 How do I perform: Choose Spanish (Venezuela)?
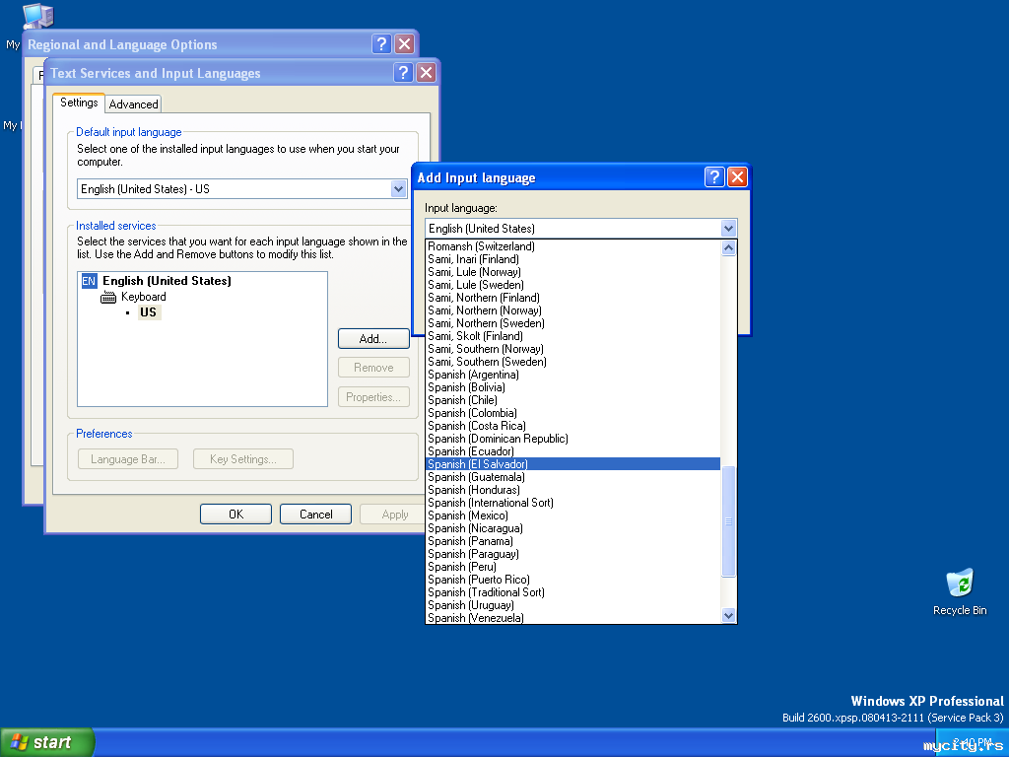click(x=572, y=618)
